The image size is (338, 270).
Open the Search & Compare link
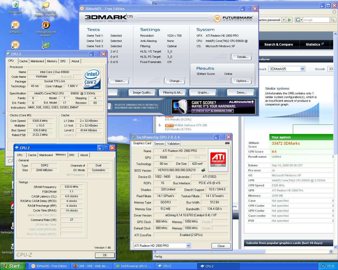[x=279, y=45]
